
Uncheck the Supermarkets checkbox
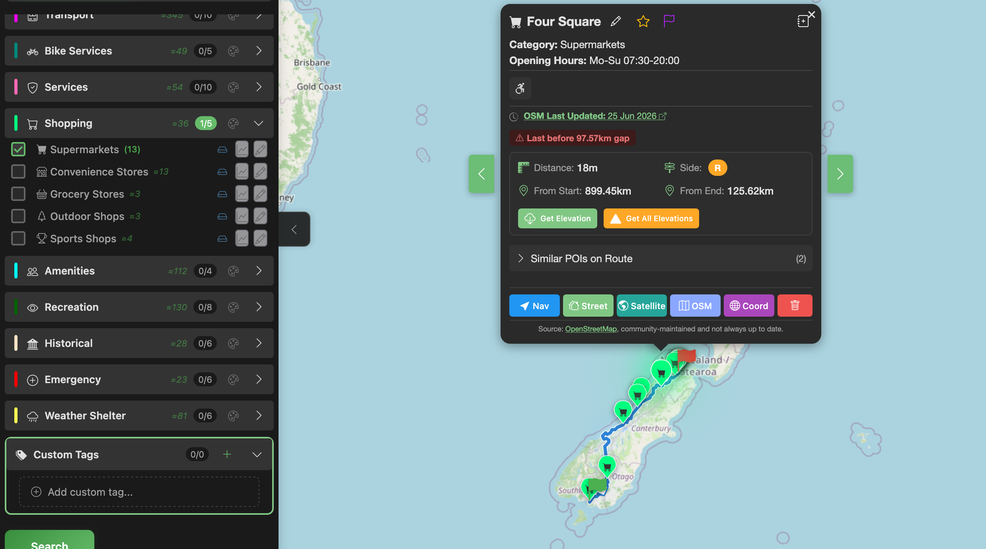pyautogui.click(x=18, y=149)
